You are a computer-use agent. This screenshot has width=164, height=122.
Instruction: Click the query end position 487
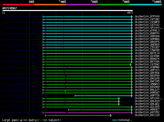[x=129, y=13]
